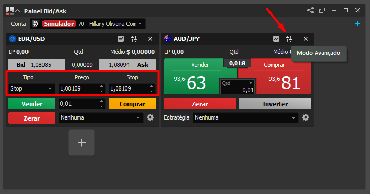Open AUD/JPY Estratégia dropdown
This screenshot has width=370, height=194.
pyautogui.click(x=246, y=117)
